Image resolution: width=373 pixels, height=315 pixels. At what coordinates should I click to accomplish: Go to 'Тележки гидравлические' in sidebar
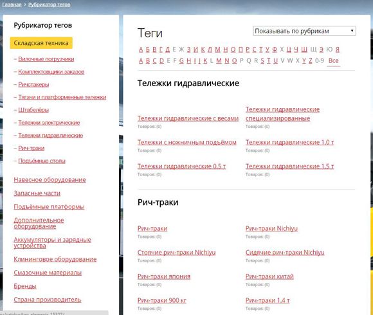click(51, 135)
